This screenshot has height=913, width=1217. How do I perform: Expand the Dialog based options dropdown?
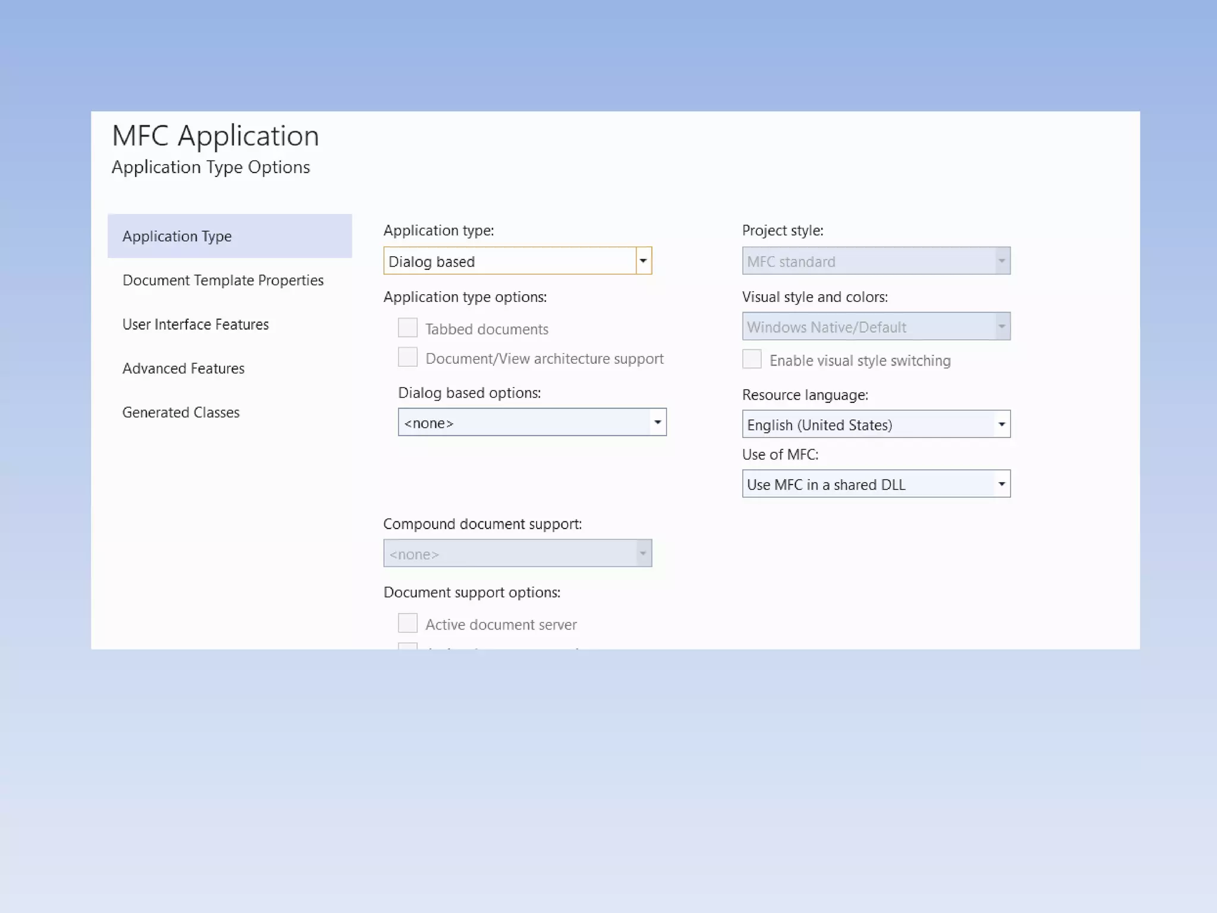(657, 422)
